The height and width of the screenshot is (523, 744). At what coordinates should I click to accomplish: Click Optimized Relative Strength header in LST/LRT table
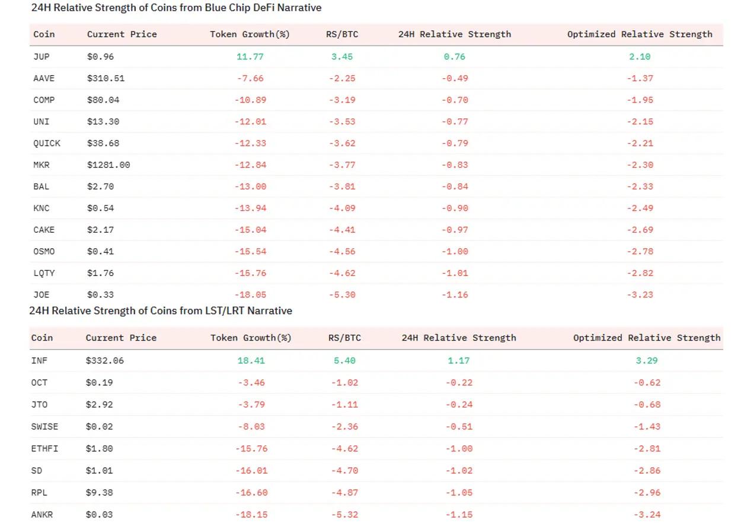(646, 338)
